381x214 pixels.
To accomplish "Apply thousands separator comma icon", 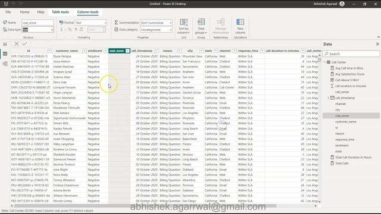I will 76,30.
